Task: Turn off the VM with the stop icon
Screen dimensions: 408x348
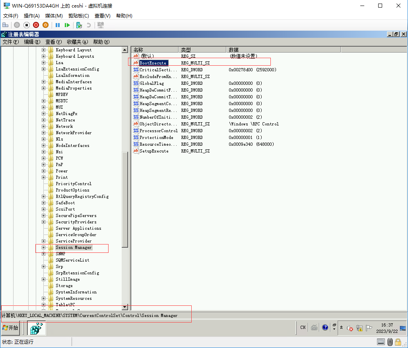Action: [27, 25]
